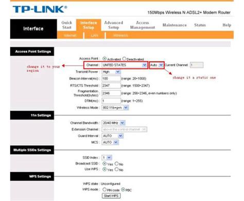Viewport: 244px width, 201px height.
Task: Open the Access Management tab
Action: (x=143, y=25)
